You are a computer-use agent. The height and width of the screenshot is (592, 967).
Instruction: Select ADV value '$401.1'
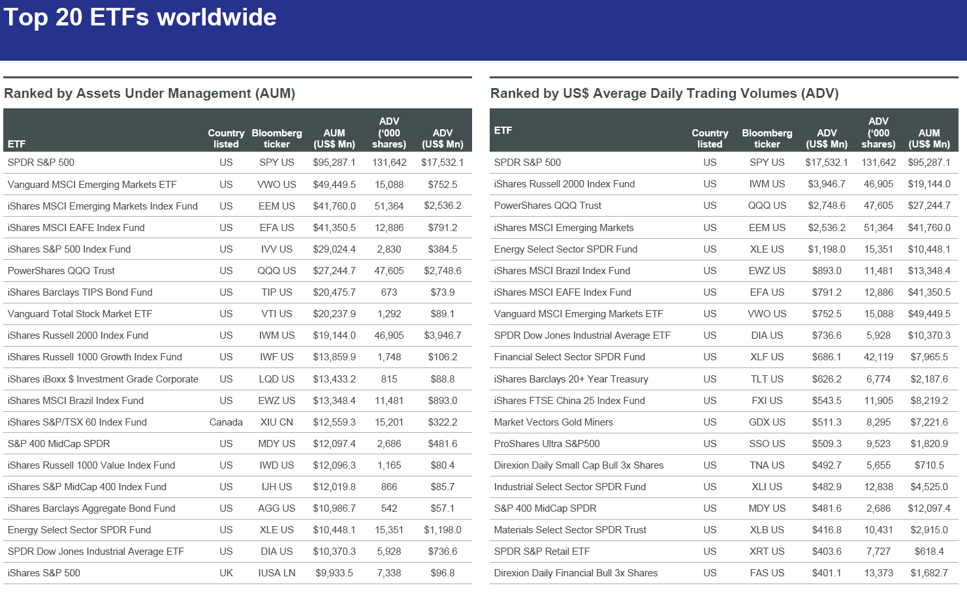coord(827,573)
